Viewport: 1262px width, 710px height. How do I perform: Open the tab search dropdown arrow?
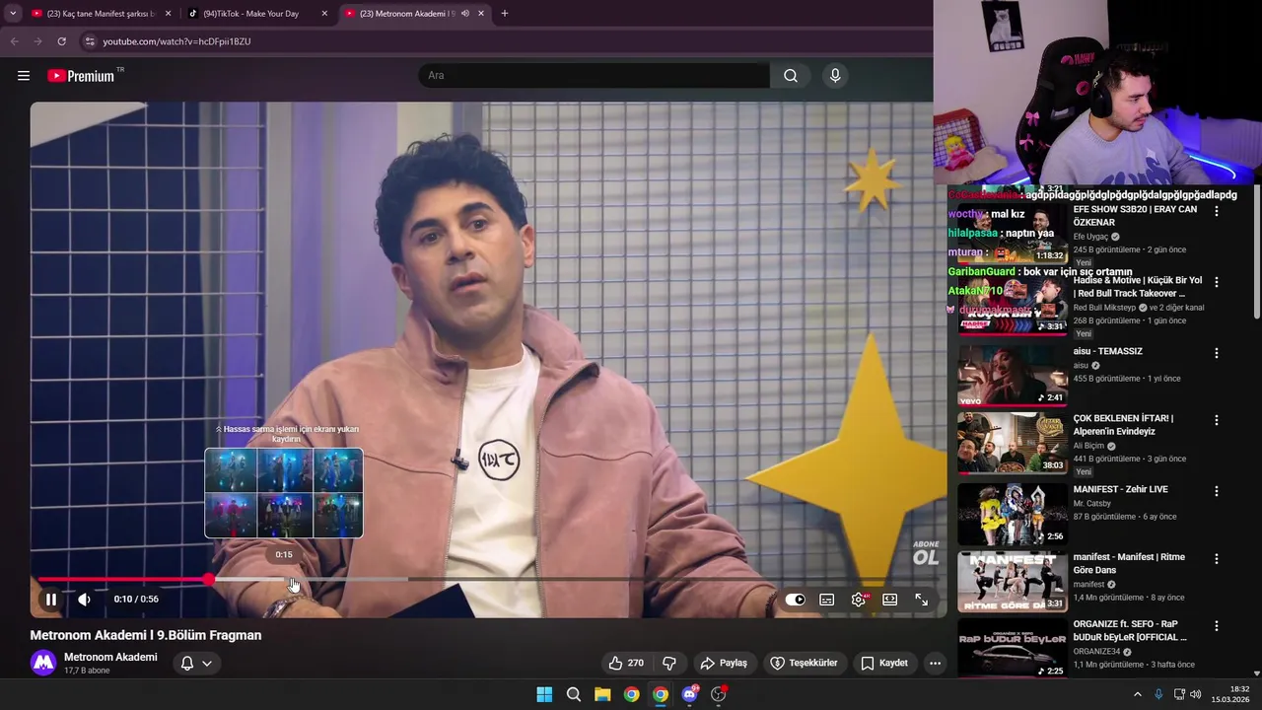(13, 14)
